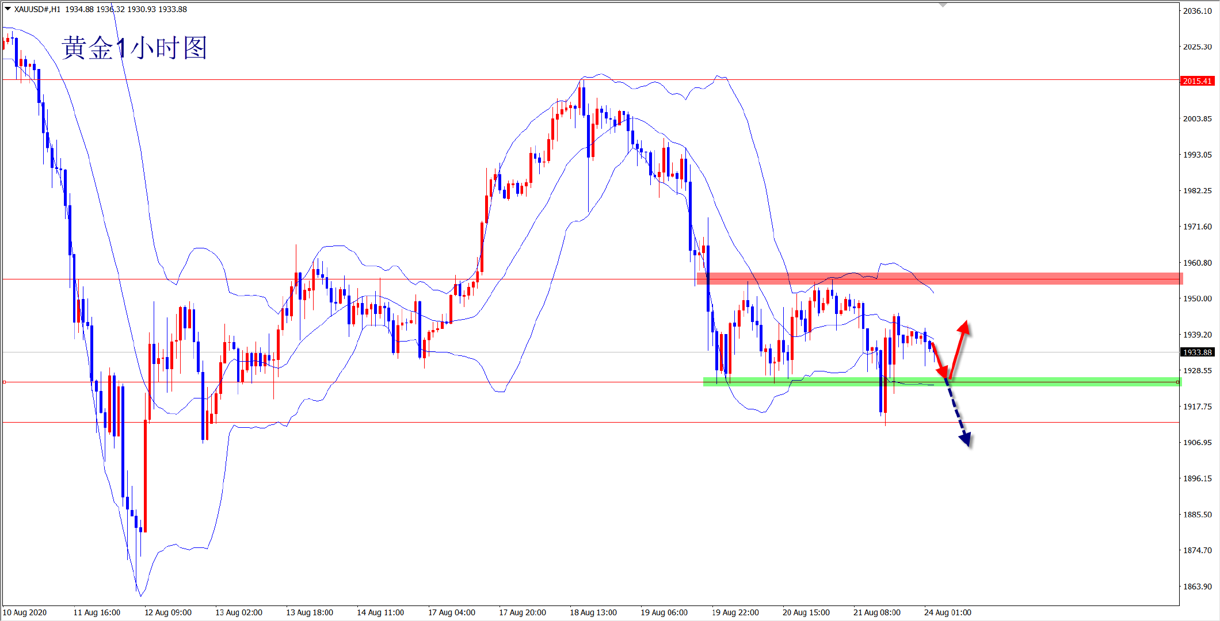Click the chart shift marker on top edge

pyautogui.click(x=943, y=5)
